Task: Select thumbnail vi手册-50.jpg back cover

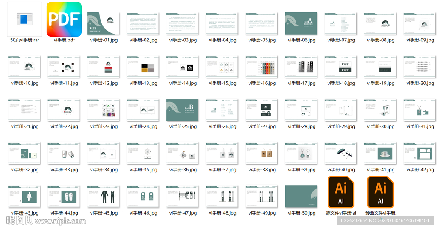Action: [x=301, y=197]
